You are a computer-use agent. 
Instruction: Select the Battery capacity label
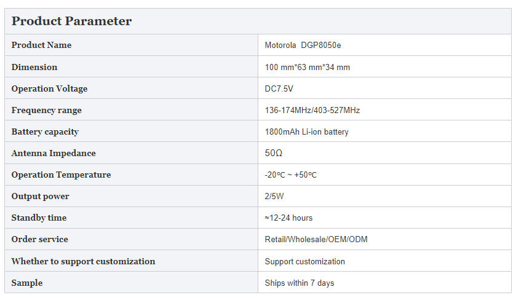45,132
